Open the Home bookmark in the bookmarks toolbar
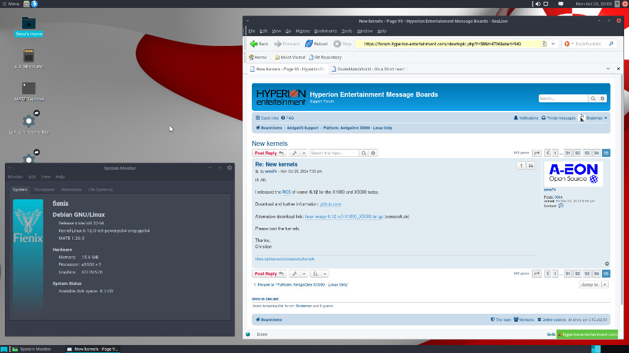 (257, 57)
